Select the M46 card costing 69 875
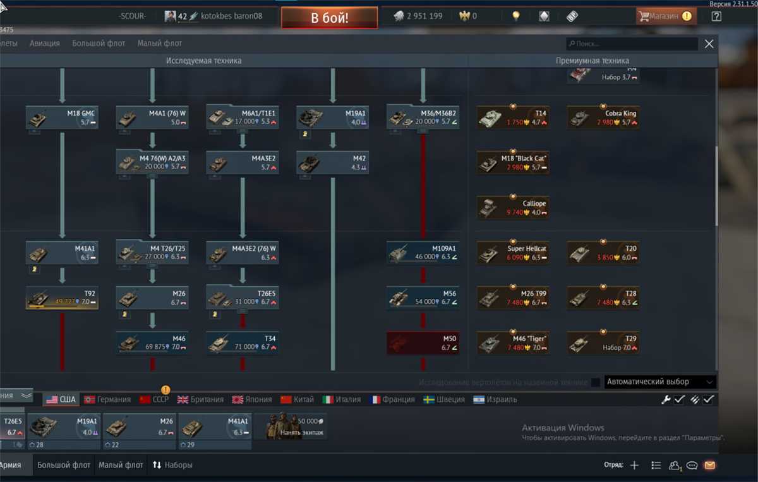The height and width of the screenshot is (482, 758). pos(152,343)
